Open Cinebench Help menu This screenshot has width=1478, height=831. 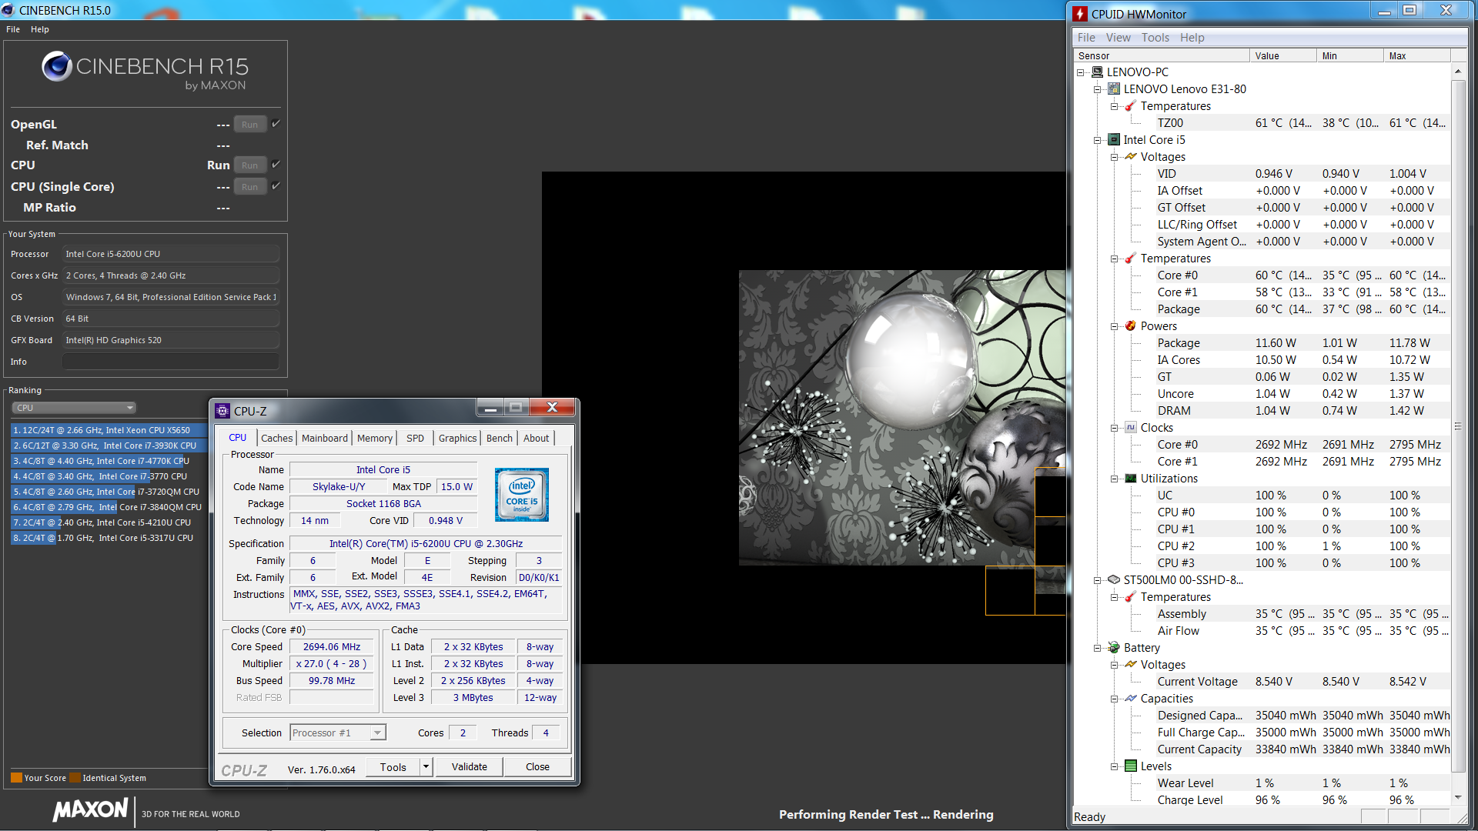tap(40, 29)
